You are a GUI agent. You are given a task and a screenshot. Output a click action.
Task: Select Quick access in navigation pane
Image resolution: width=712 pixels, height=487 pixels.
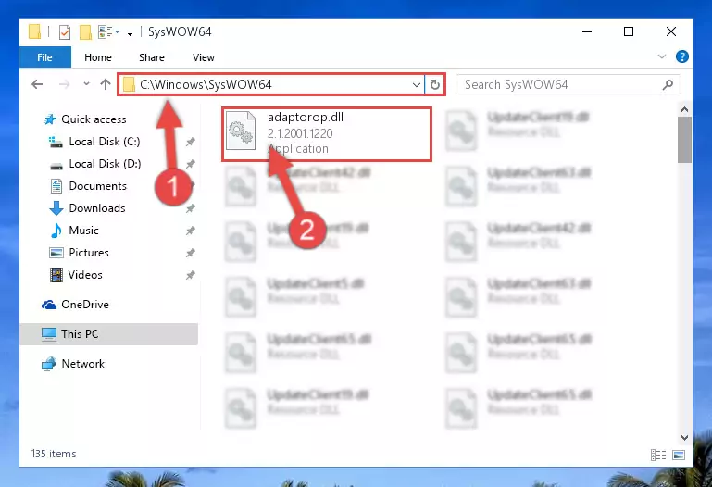94,119
